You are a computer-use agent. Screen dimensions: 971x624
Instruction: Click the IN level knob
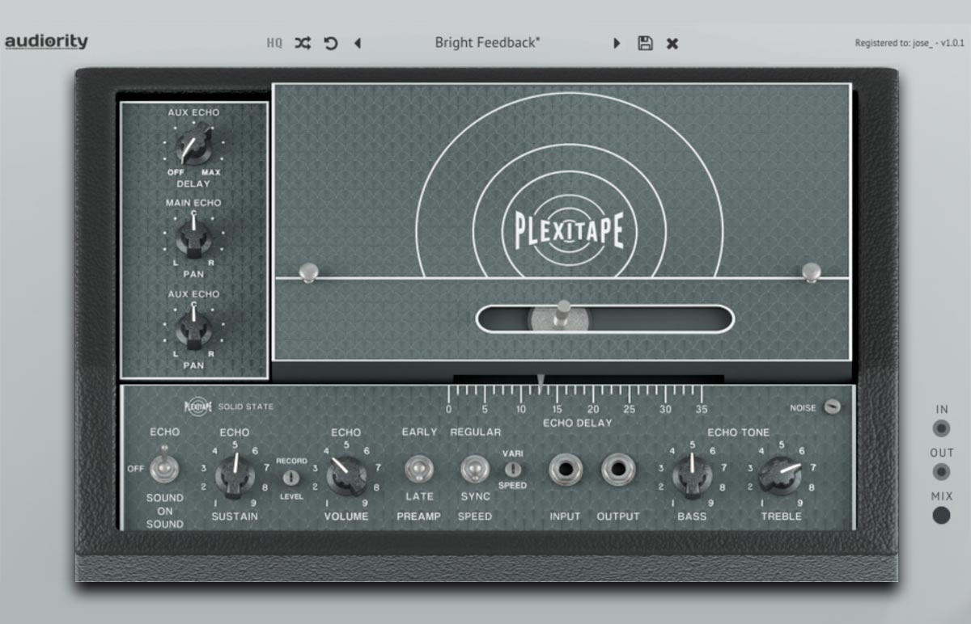(941, 428)
